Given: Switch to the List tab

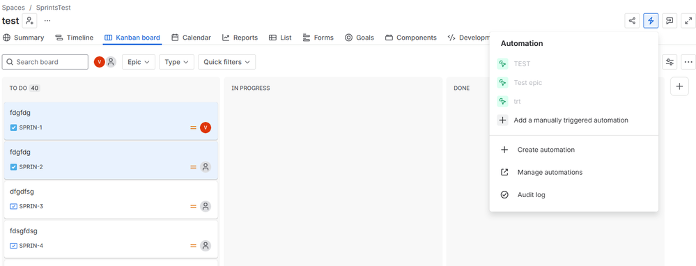Looking at the screenshot, I should coord(281,38).
